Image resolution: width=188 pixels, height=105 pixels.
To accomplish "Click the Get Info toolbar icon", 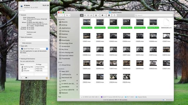I will (x=109, y=15).
